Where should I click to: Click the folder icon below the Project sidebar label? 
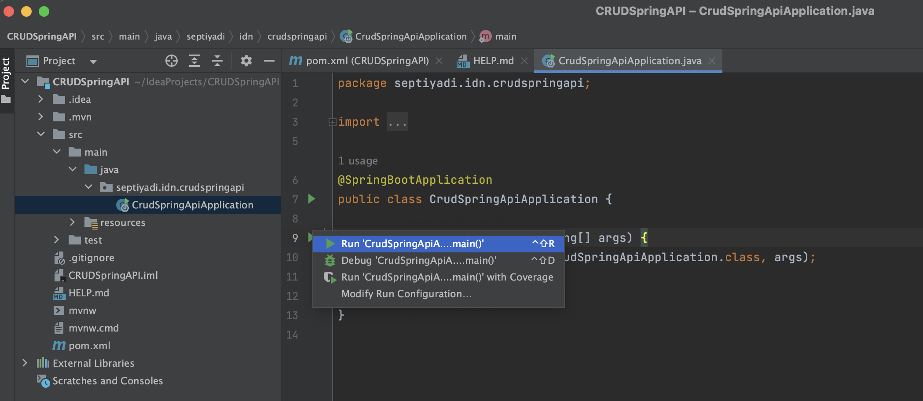(x=6, y=99)
